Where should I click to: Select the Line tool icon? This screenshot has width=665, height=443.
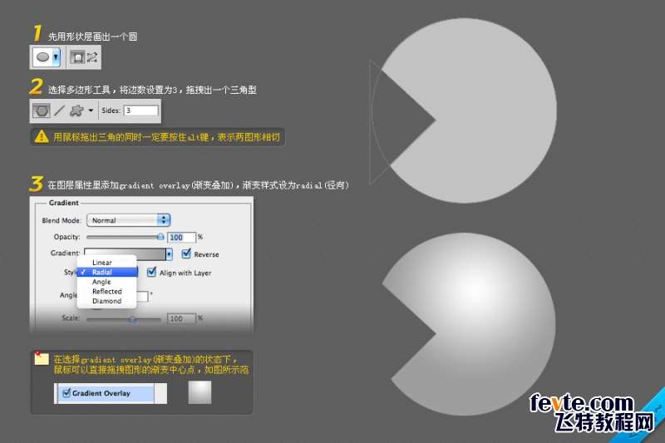click(59, 111)
